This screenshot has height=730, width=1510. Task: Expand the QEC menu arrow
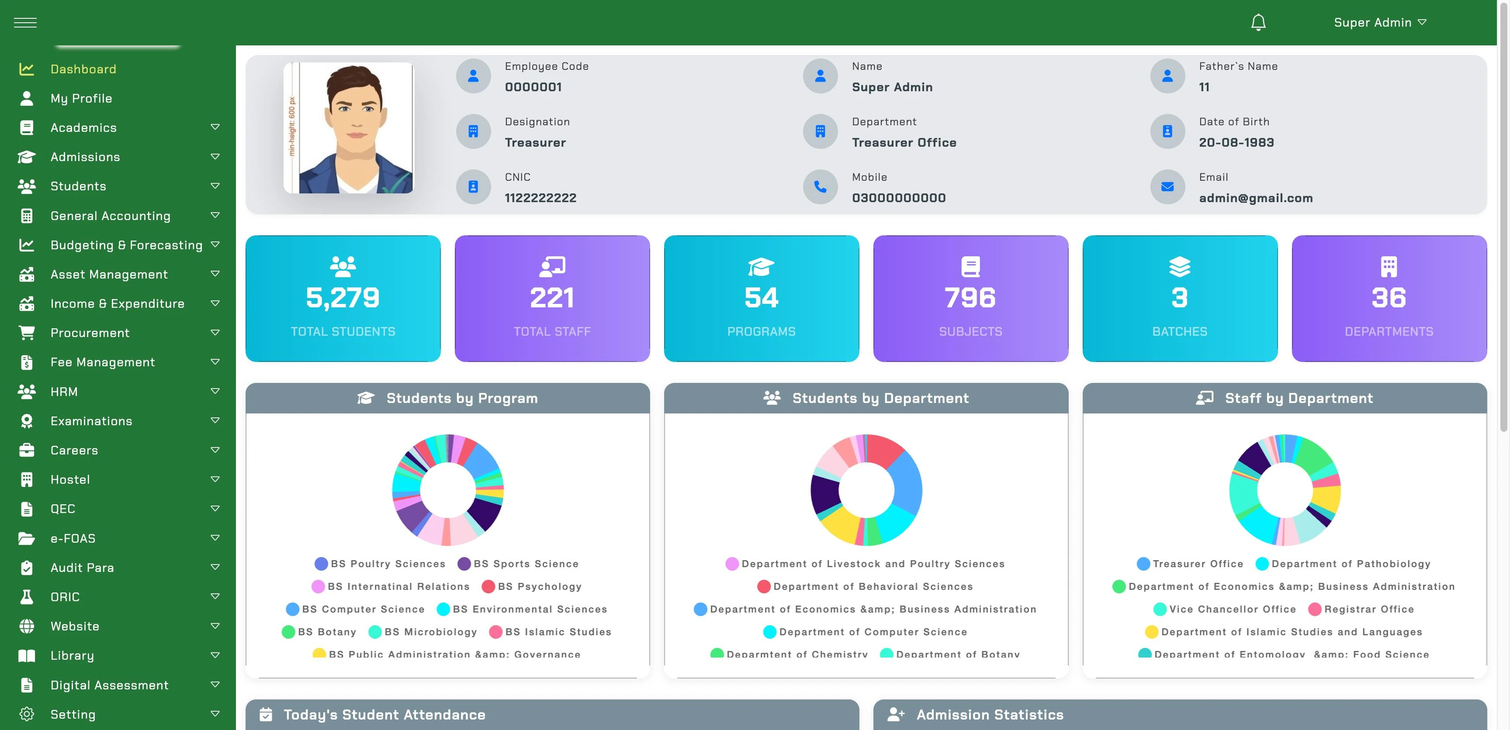point(215,508)
